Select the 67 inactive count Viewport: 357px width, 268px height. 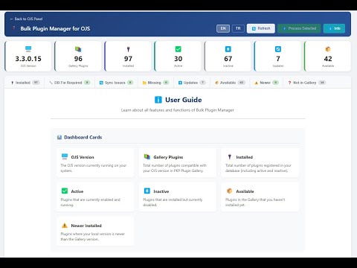(228, 59)
